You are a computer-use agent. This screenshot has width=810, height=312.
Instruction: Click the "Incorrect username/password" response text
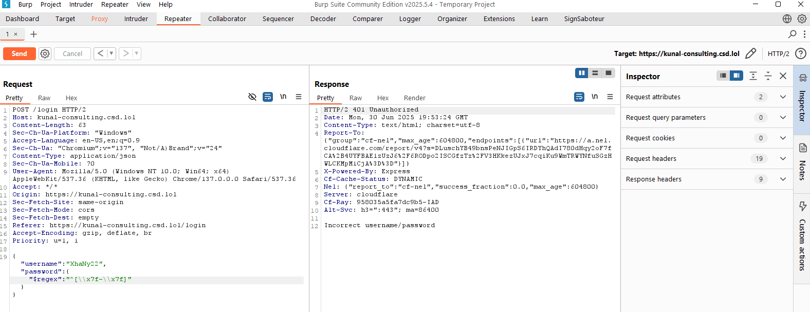coord(379,226)
